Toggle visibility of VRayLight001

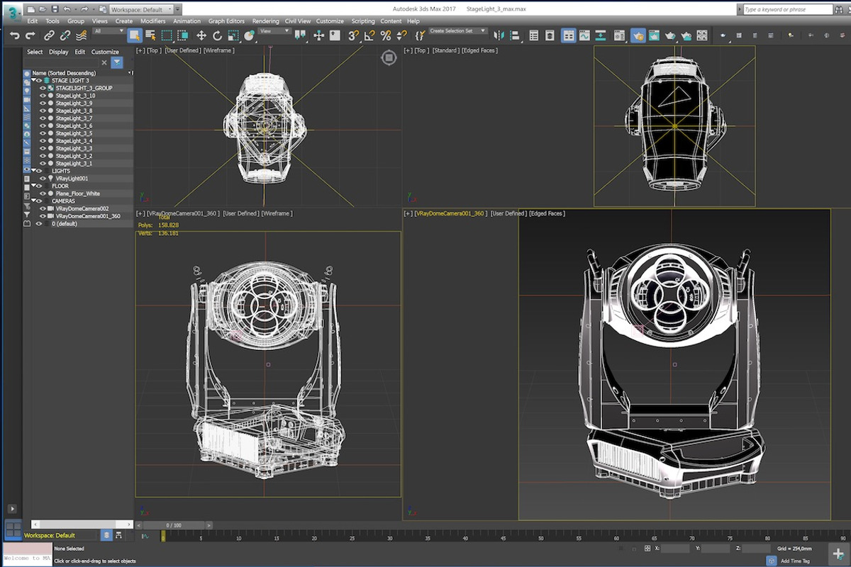pos(43,179)
